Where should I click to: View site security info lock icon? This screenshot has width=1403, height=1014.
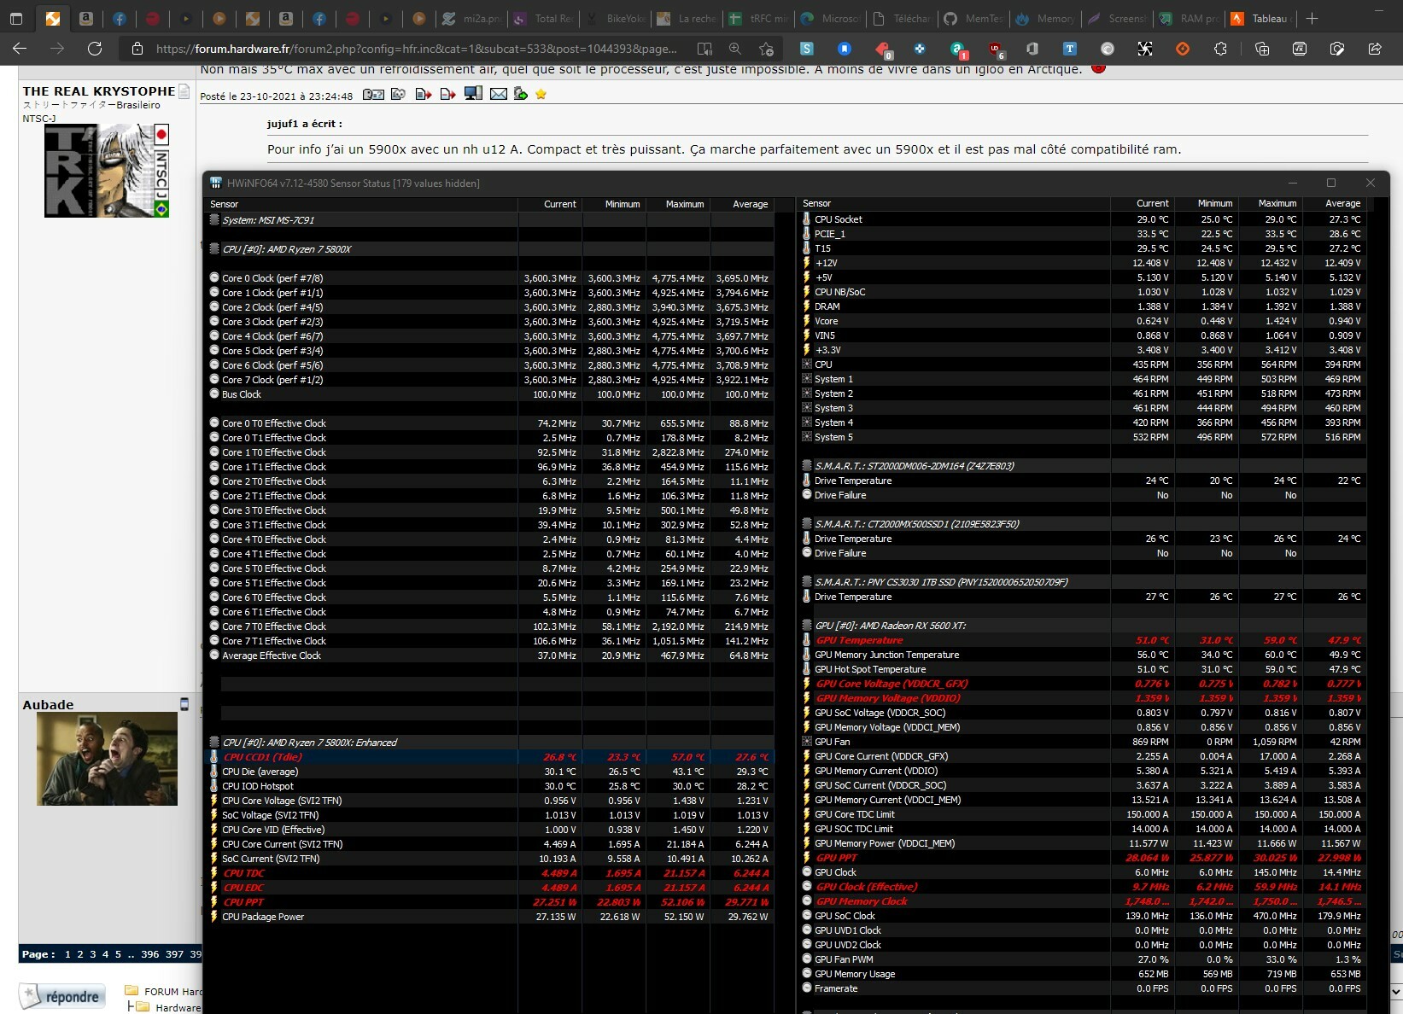137,49
